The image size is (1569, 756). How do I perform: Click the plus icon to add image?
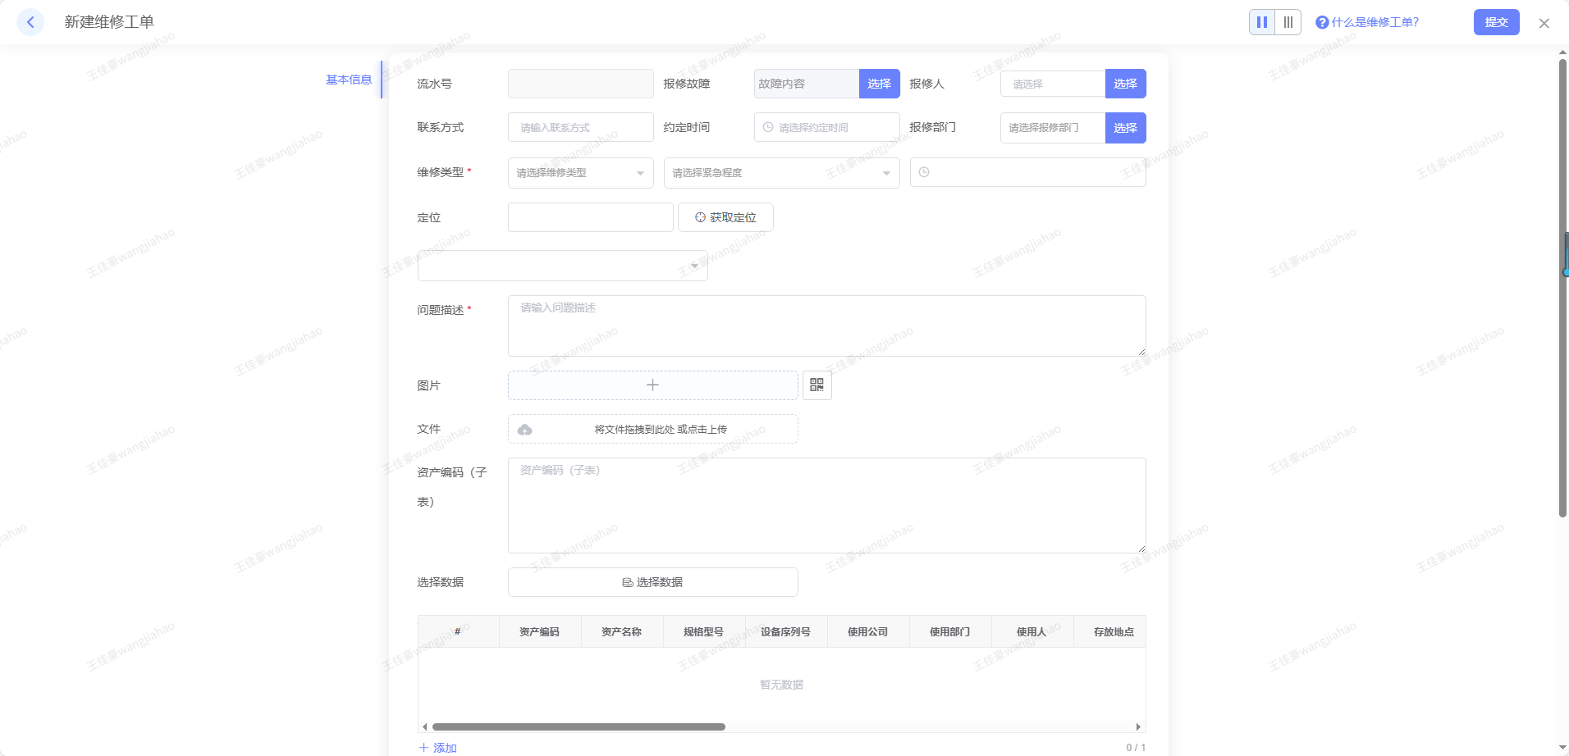pos(652,385)
